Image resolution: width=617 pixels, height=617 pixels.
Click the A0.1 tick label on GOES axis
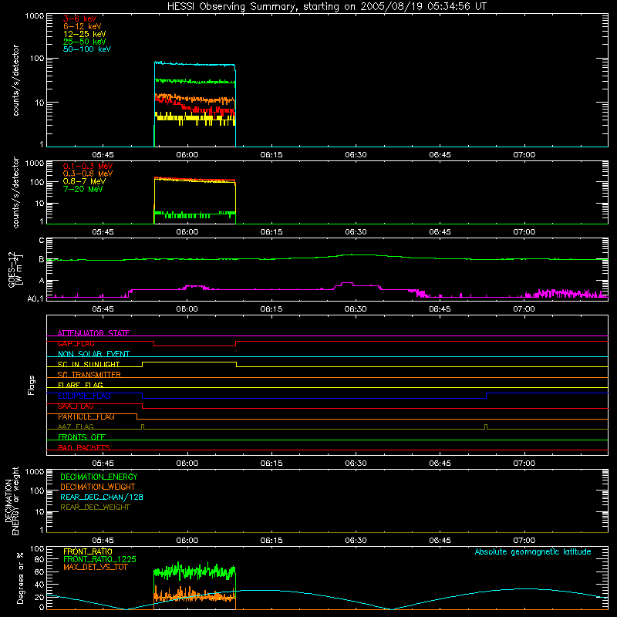35,298
